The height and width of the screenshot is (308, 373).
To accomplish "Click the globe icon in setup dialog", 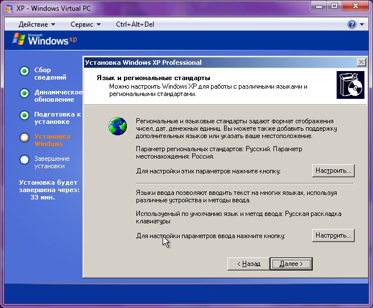I will 118,126.
